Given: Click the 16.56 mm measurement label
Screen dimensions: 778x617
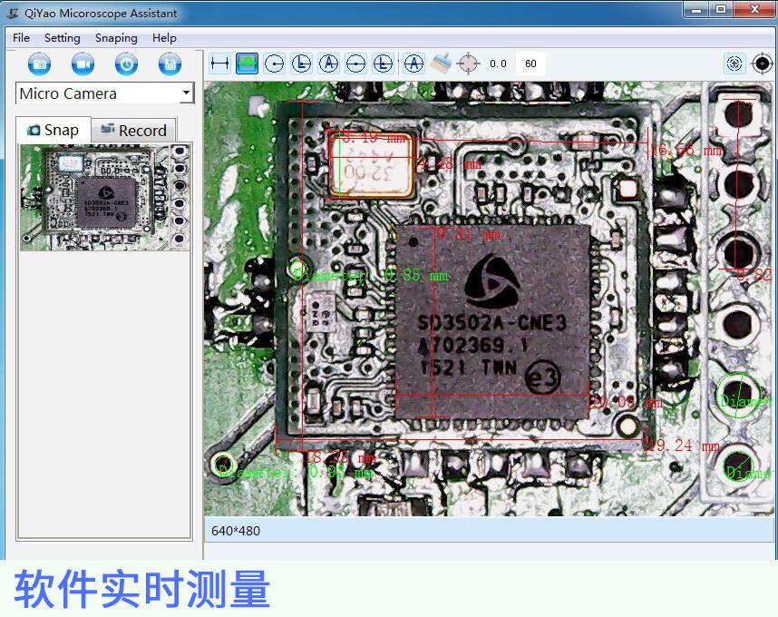Looking at the screenshot, I should pos(686,150).
